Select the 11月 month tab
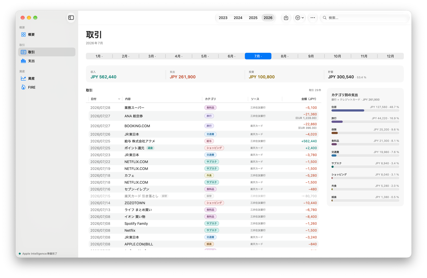The height and width of the screenshot is (278, 427). pyautogui.click(x=364, y=56)
